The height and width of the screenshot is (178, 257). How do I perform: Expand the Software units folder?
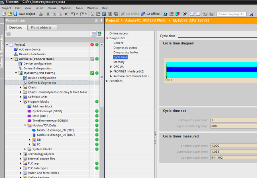click(20, 97)
